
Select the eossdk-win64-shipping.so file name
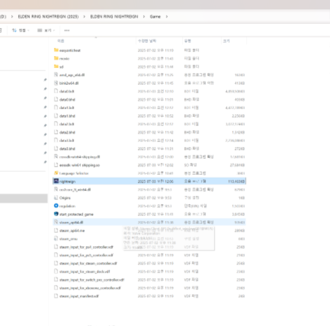pos(80,165)
